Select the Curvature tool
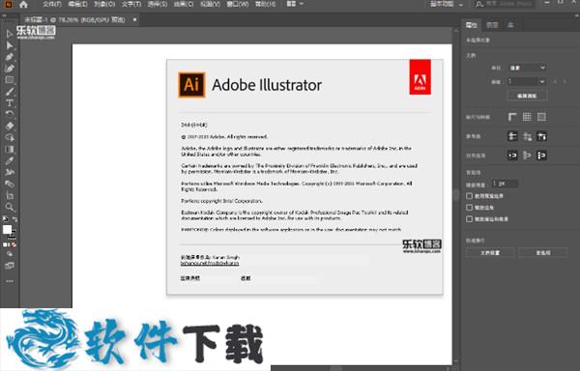Image resolution: width=580 pixels, height=371 pixels. tap(10, 69)
